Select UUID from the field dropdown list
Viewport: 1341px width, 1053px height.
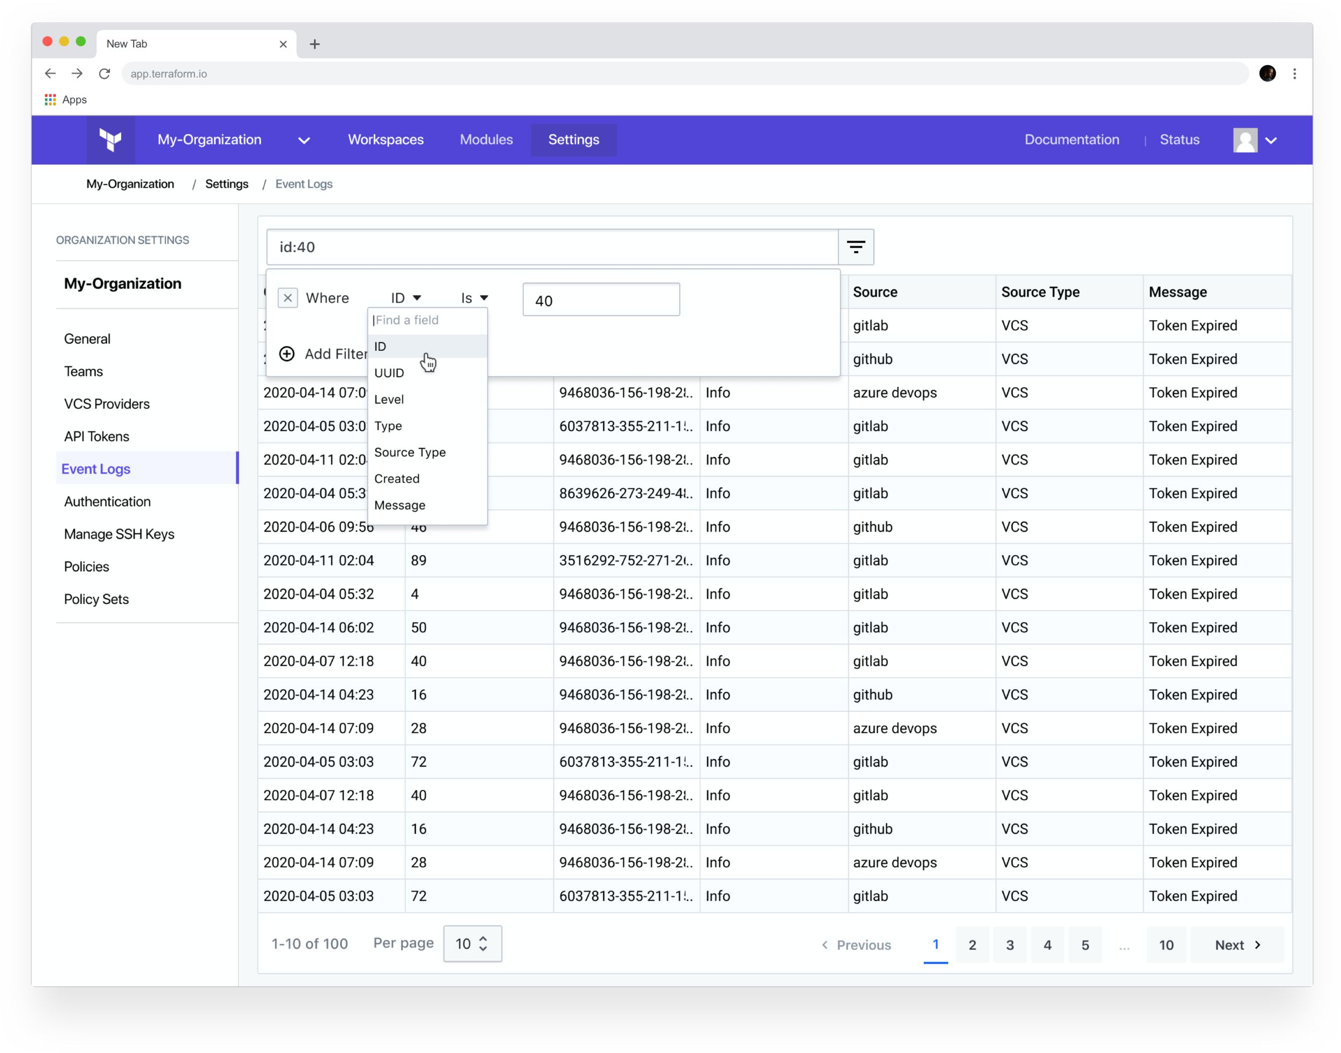coord(389,372)
